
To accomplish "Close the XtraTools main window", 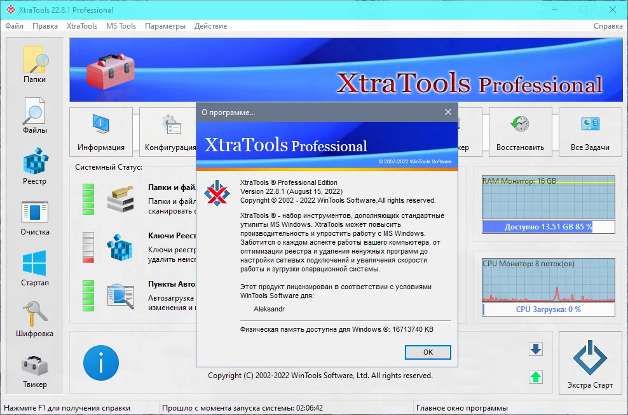I will [x=612, y=10].
